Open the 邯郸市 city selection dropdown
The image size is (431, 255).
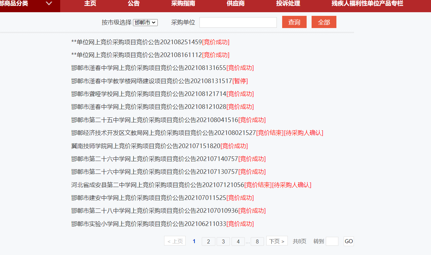click(x=145, y=22)
